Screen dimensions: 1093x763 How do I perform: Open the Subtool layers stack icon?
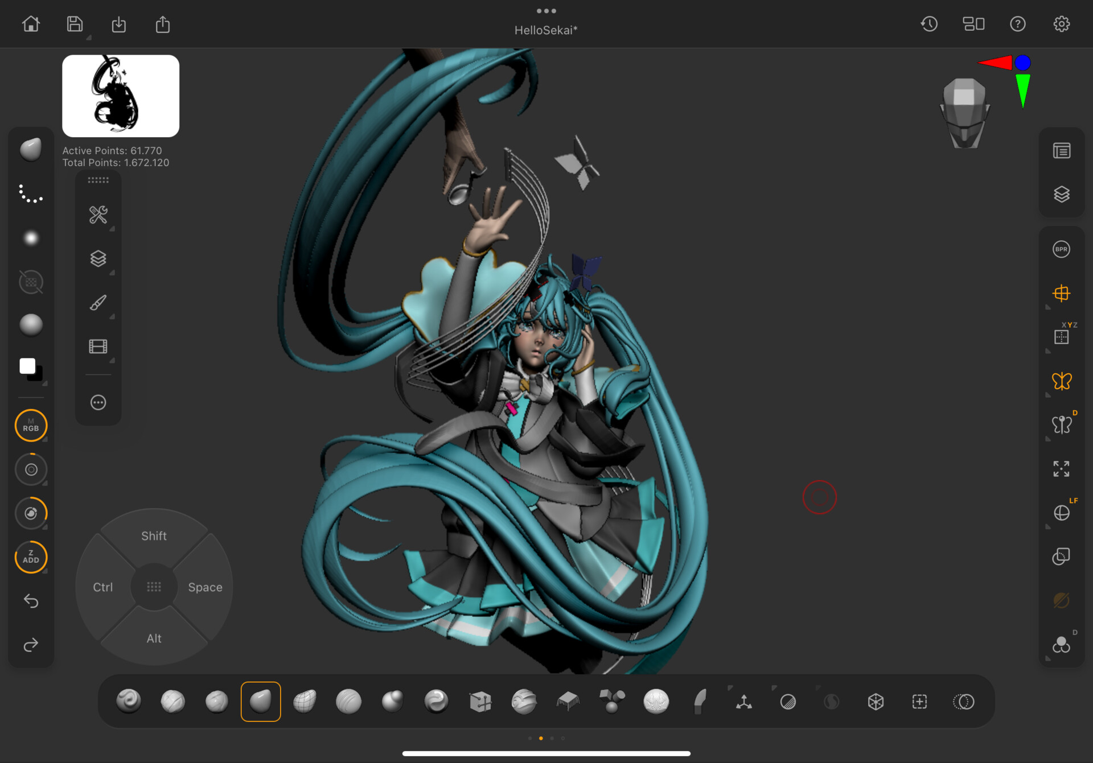(1061, 195)
